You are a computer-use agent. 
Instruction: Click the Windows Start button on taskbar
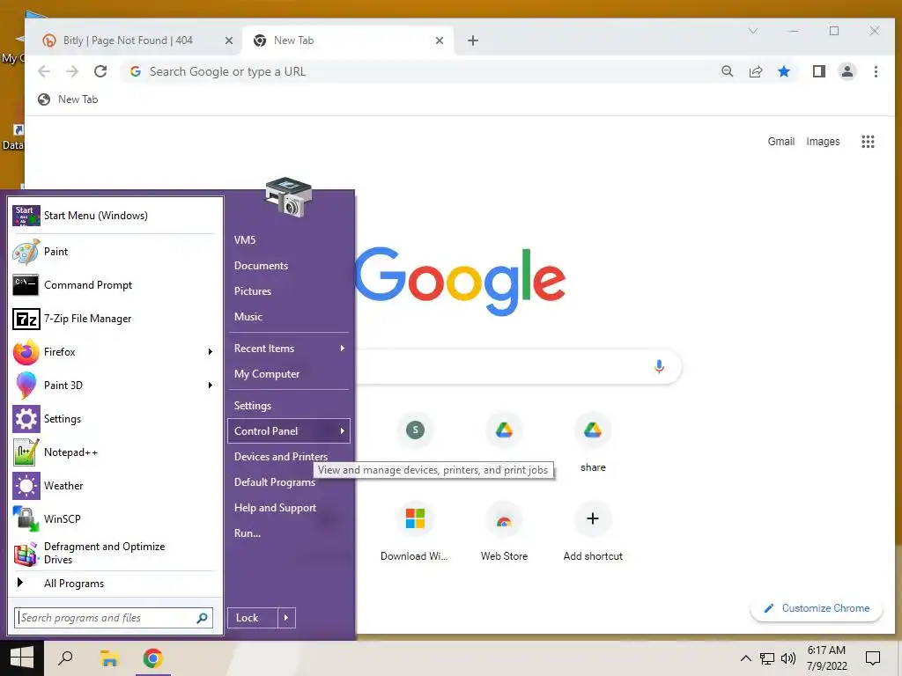[x=22, y=658]
